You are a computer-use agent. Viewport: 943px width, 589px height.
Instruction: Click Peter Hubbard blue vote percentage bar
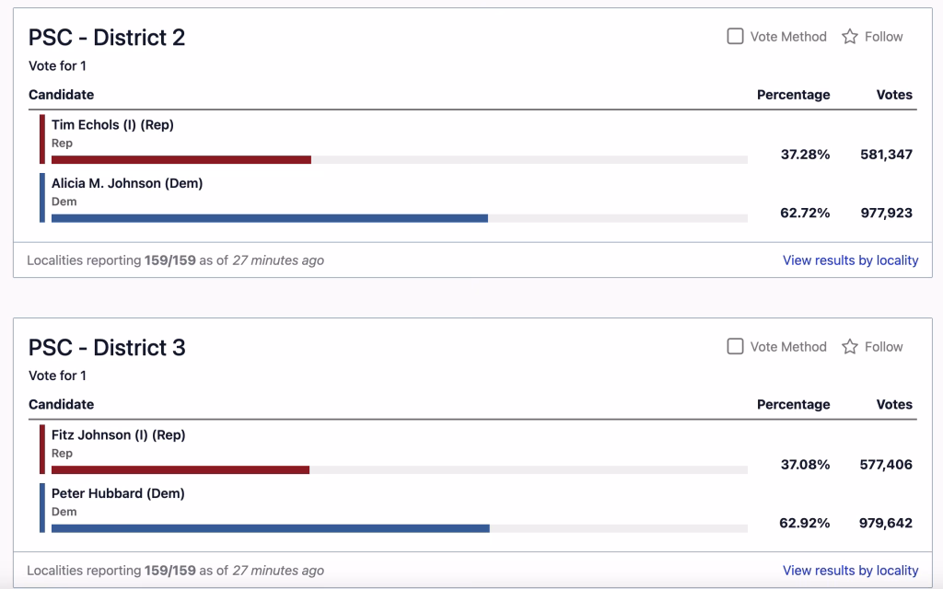click(x=271, y=528)
